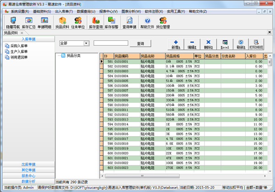Click the 新增 add record button
275x192 pixels.
coord(176,44)
